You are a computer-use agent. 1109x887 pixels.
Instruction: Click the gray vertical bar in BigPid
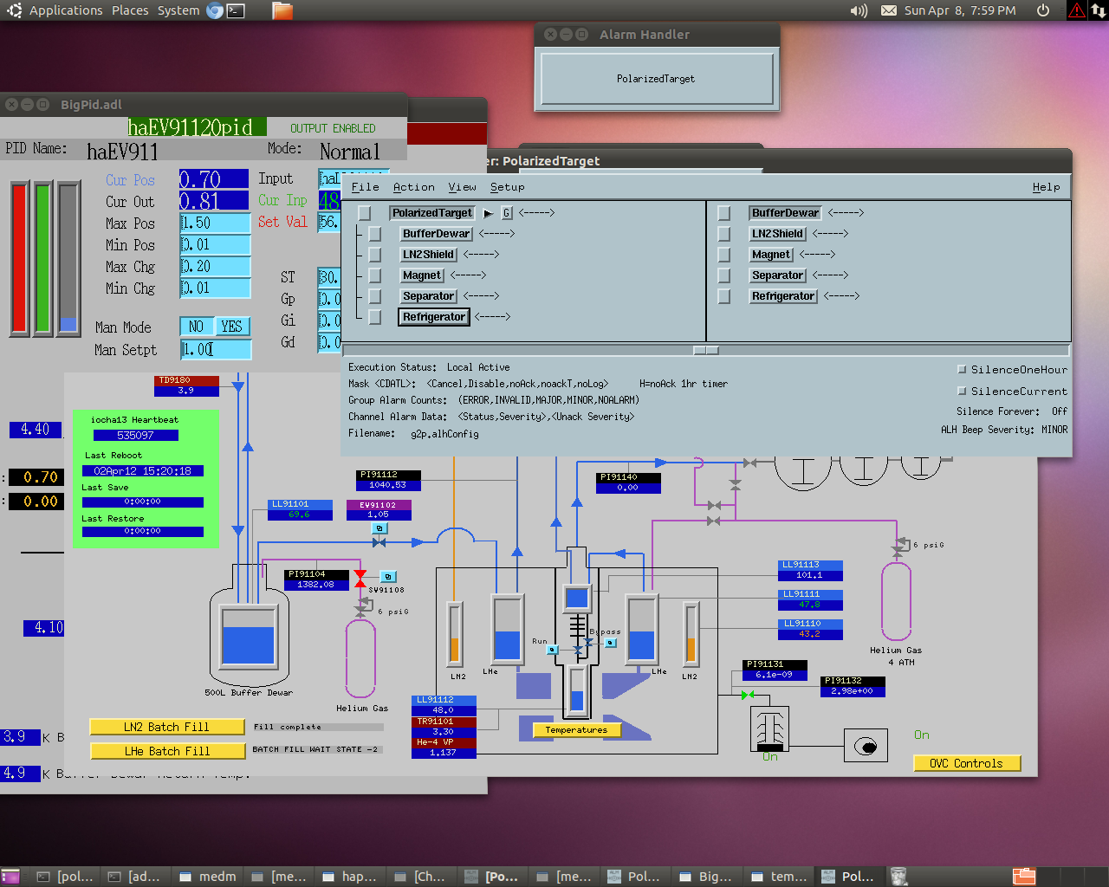68,258
